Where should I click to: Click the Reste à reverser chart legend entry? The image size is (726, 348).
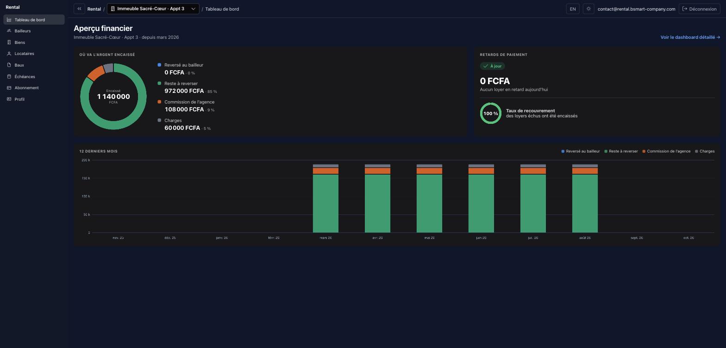tap(621, 151)
